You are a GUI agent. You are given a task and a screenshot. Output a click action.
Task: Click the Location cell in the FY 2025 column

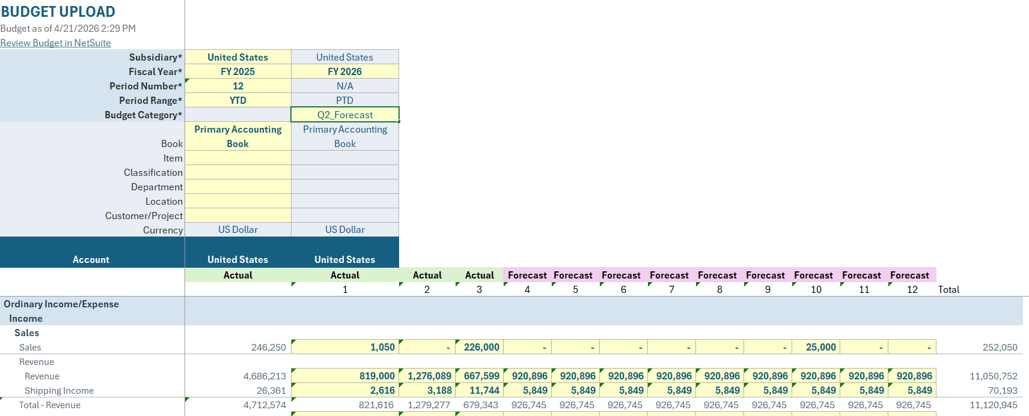(238, 201)
